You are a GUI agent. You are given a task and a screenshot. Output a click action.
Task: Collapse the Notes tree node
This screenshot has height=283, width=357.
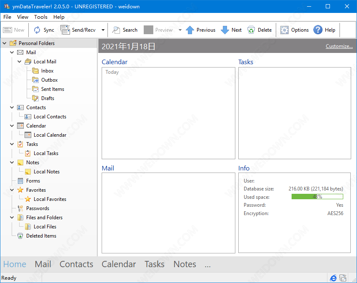pos(12,163)
